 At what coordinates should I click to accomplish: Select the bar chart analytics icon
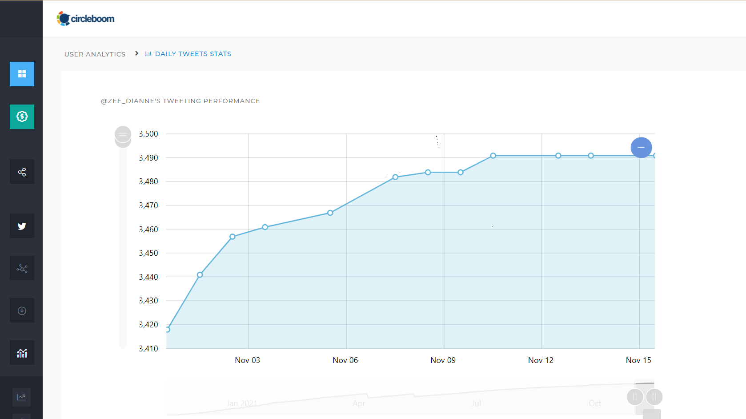click(22, 352)
